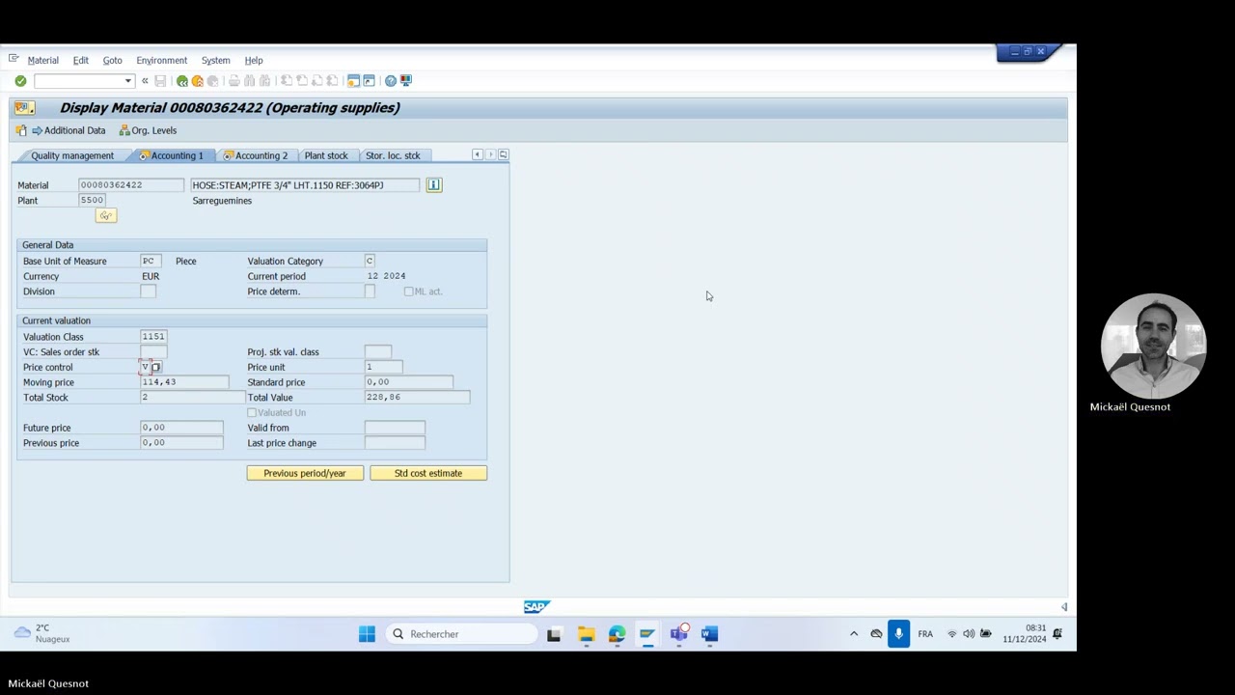Open the Edit menu
This screenshot has width=1235, height=695.
coord(81,60)
